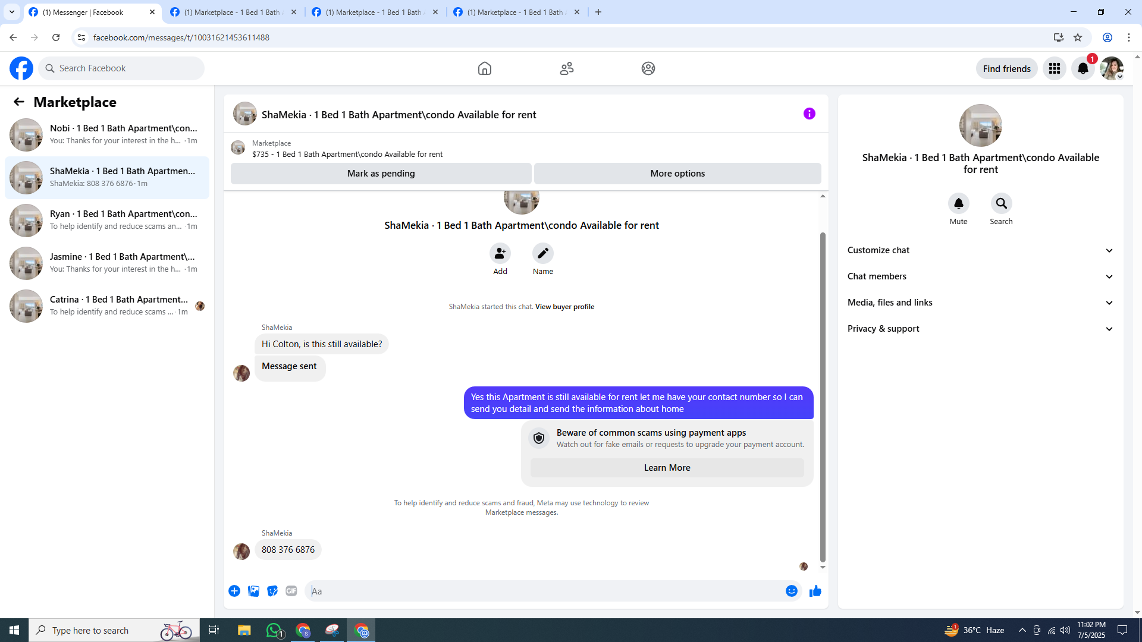Choose a sticker icon

(x=272, y=591)
